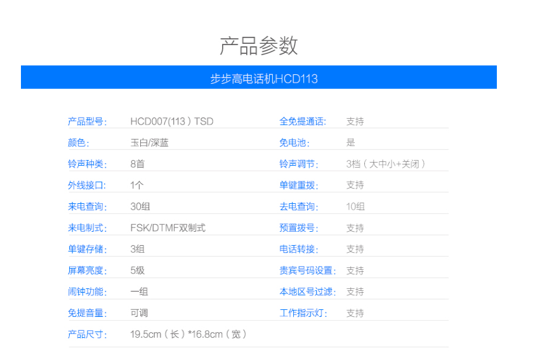Select the 来电制式 label
The width and height of the screenshot is (540, 355).
click(x=88, y=228)
